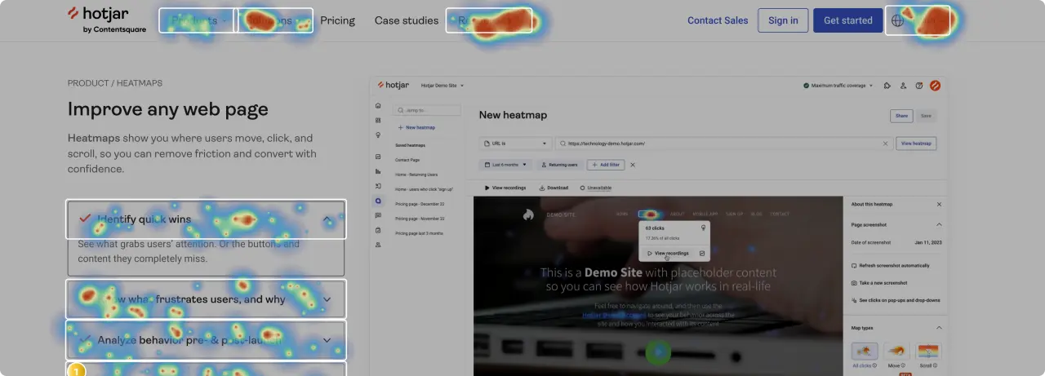Close the About this heatmap panel
The width and height of the screenshot is (1045, 376).
coord(939,204)
